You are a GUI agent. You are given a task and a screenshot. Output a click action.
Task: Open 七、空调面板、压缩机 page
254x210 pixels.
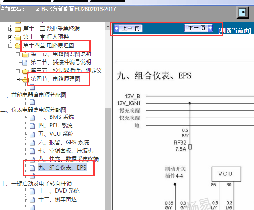tap(66, 151)
